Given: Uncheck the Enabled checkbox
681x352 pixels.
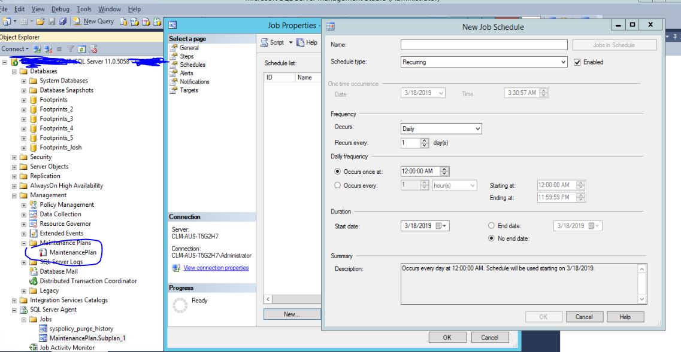Looking at the screenshot, I should 577,62.
